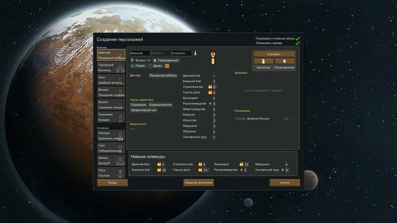397x223 pixels.
Task: Click the Животноводство skill row
Action: [199, 109]
